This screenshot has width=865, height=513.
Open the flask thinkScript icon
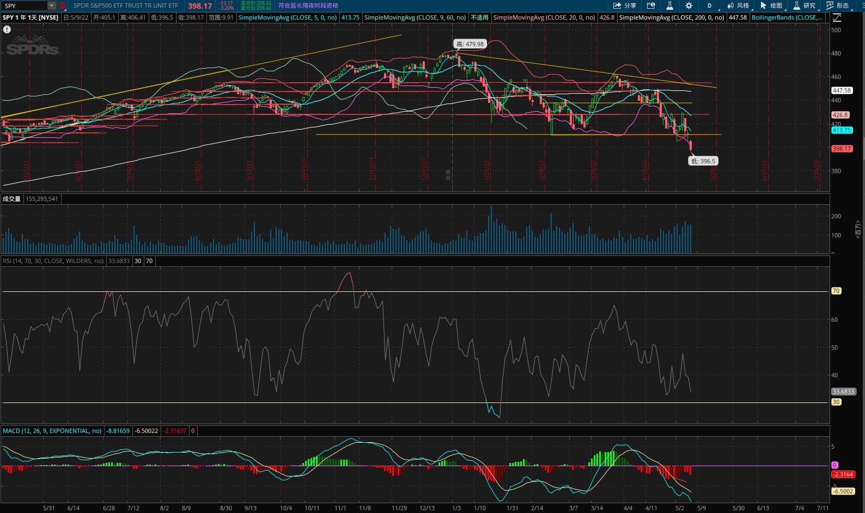click(x=670, y=5)
